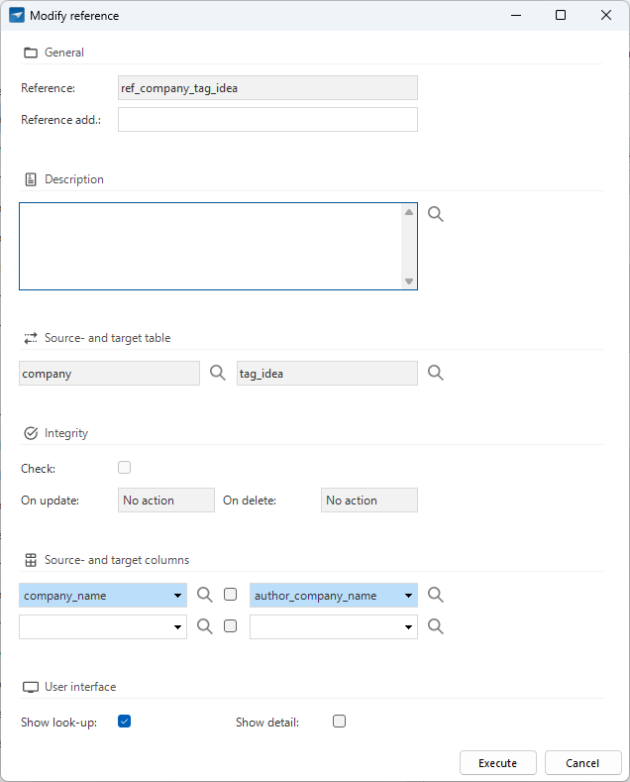Click into the Reference add. field
Image resolution: width=630 pixels, height=782 pixels.
[x=267, y=120]
